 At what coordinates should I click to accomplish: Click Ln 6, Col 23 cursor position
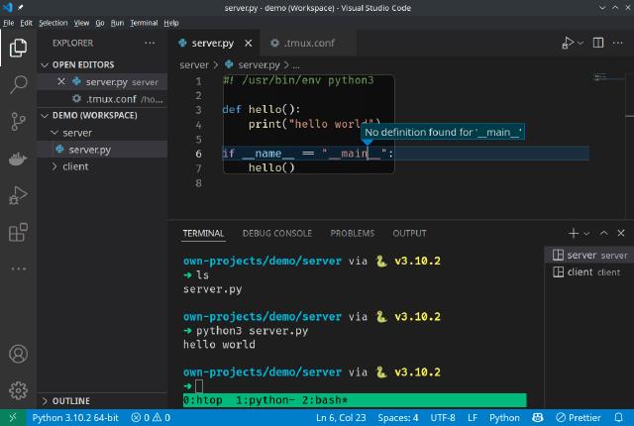341,417
